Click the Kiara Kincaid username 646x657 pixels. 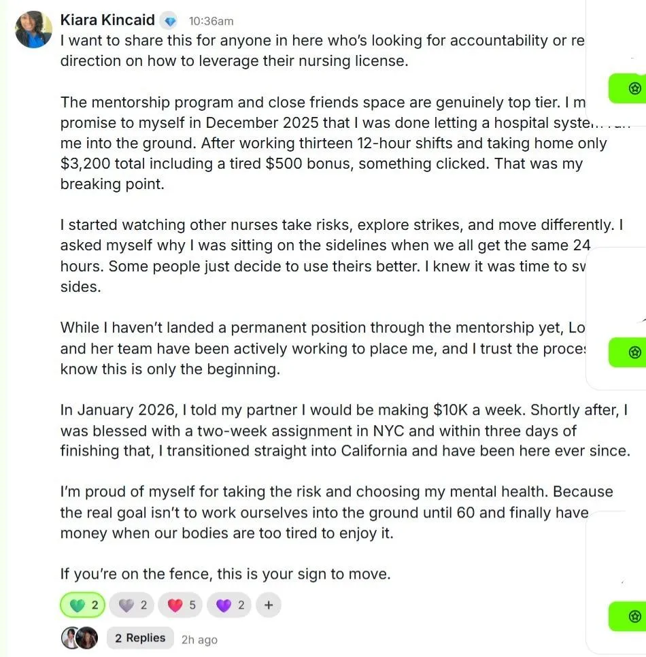click(x=107, y=20)
